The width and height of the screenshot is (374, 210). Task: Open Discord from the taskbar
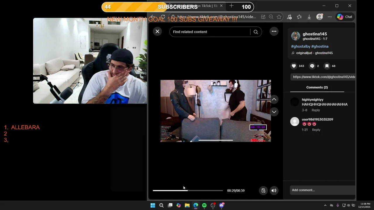click(221, 205)
